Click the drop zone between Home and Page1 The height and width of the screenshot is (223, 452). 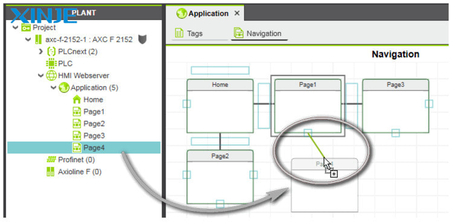(x=264, y=105)
